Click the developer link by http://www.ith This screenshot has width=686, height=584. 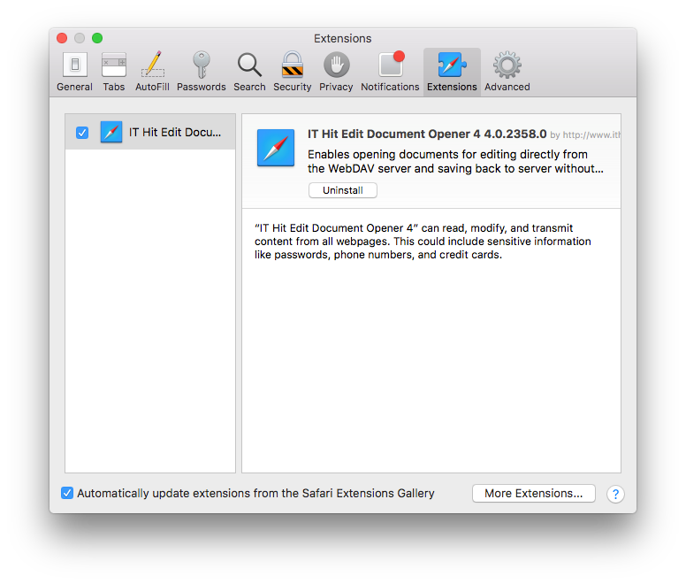585,135
